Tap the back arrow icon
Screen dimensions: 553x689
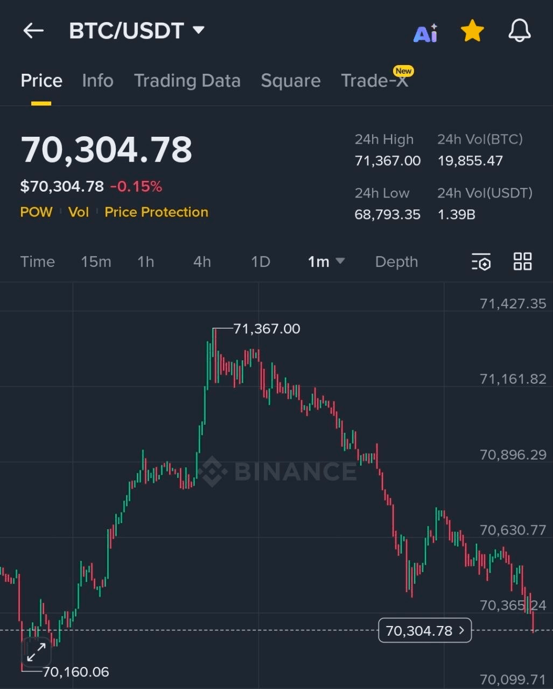tap(33, 31)
